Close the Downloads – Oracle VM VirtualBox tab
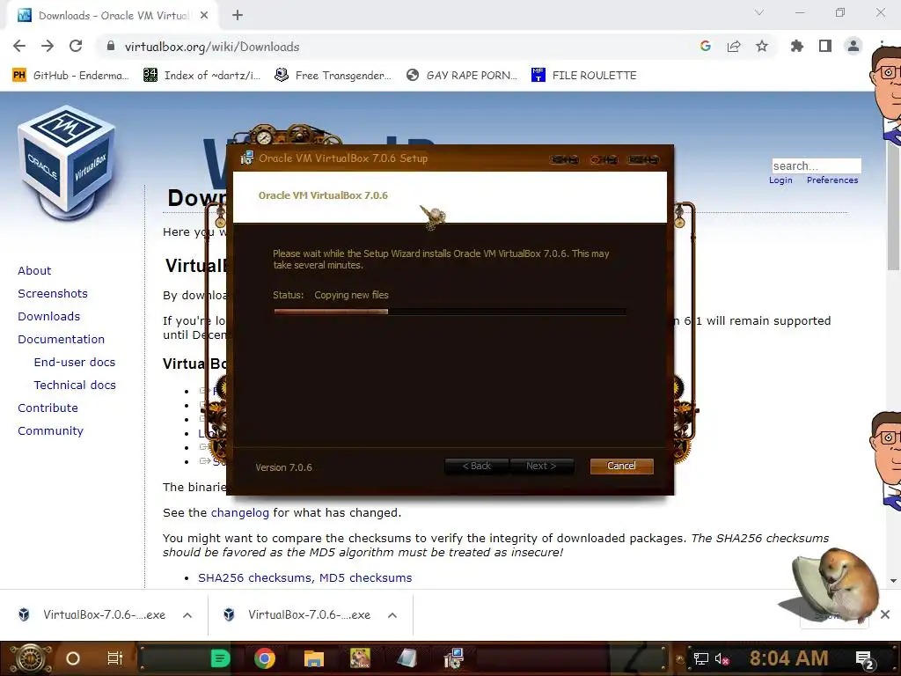Screen dimensions: 901x676 pyautogui.click(x=204, y=16)
